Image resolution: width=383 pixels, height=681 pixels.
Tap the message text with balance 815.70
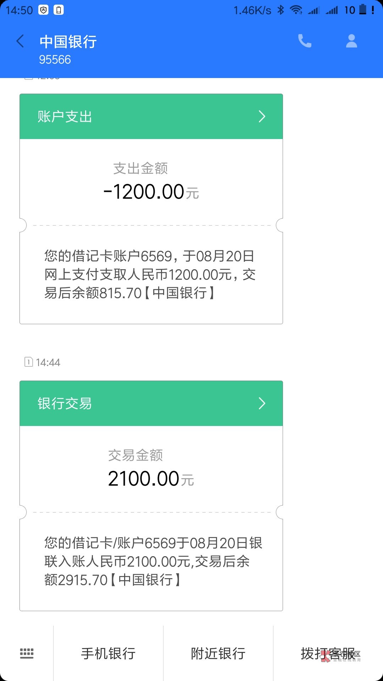pos(150,275)
